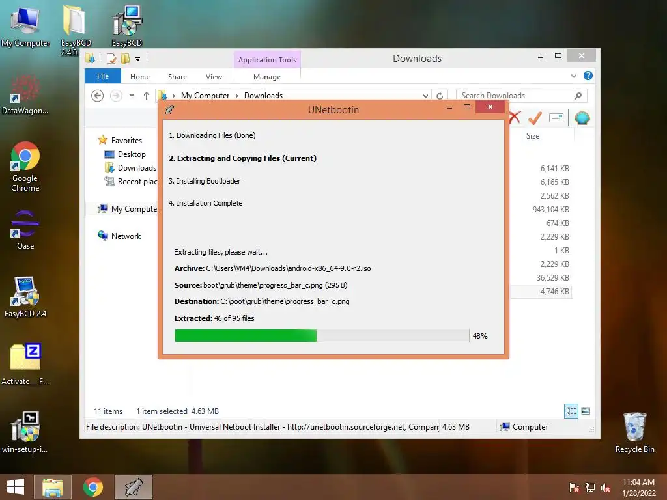Open Home ribbon tab
667x500 pixels.
pos(140,77)
